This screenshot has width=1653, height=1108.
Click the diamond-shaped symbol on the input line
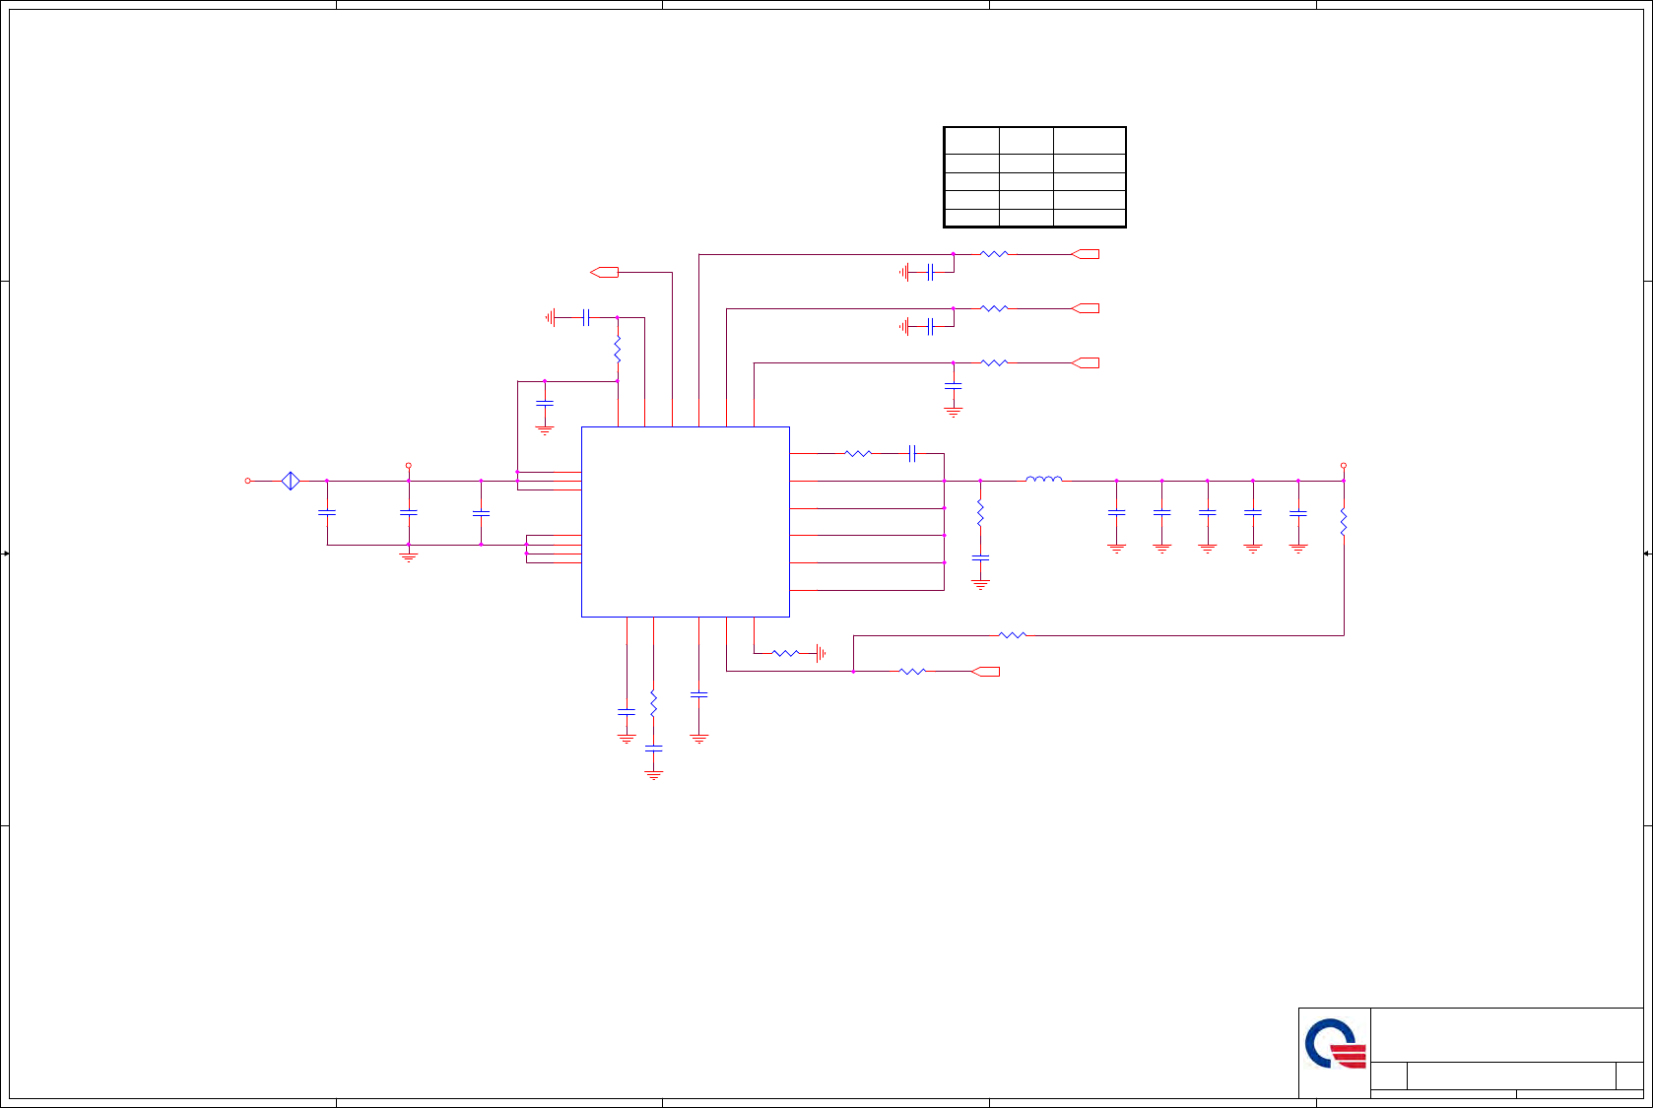291,481
